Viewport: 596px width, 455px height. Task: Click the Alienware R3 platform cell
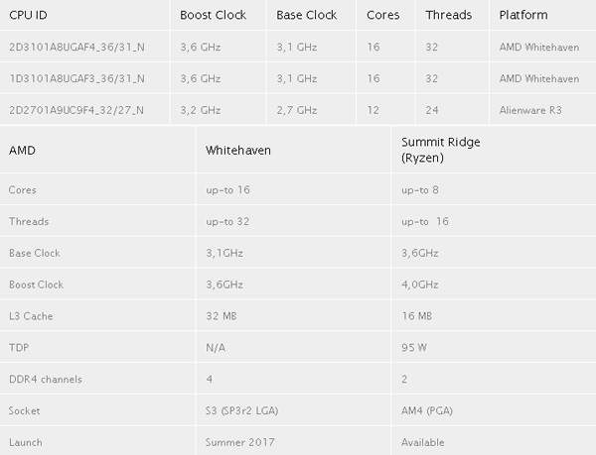point(530,110)
